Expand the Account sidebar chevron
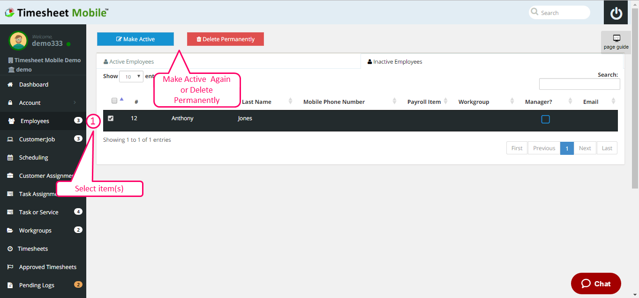The image size is (639, 298). click(75, 103)
